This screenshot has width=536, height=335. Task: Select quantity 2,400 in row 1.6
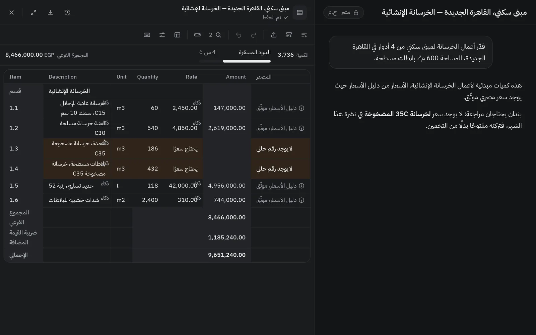click(x=148, y=200)
